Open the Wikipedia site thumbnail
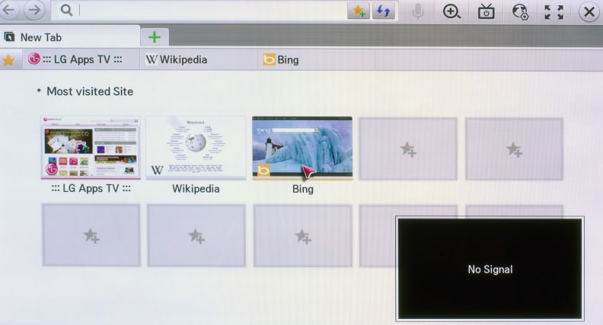The image size is (603, 325). [x=196, y=148]
